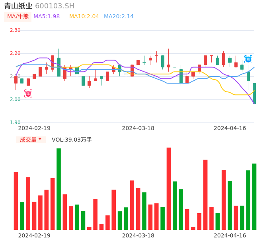The width and height of the screenshot is (273, 241).
Task: Click the 2.30 price axis label
Action: tap(15, 30)
